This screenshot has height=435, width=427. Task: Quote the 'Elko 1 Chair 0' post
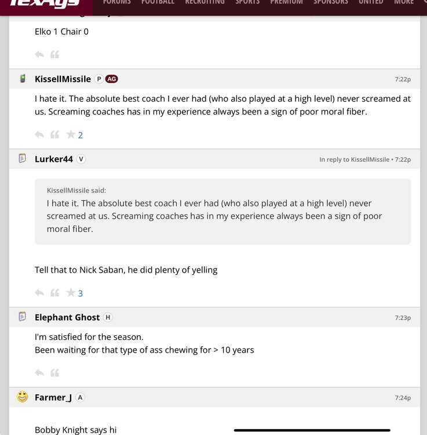(54, 55)
